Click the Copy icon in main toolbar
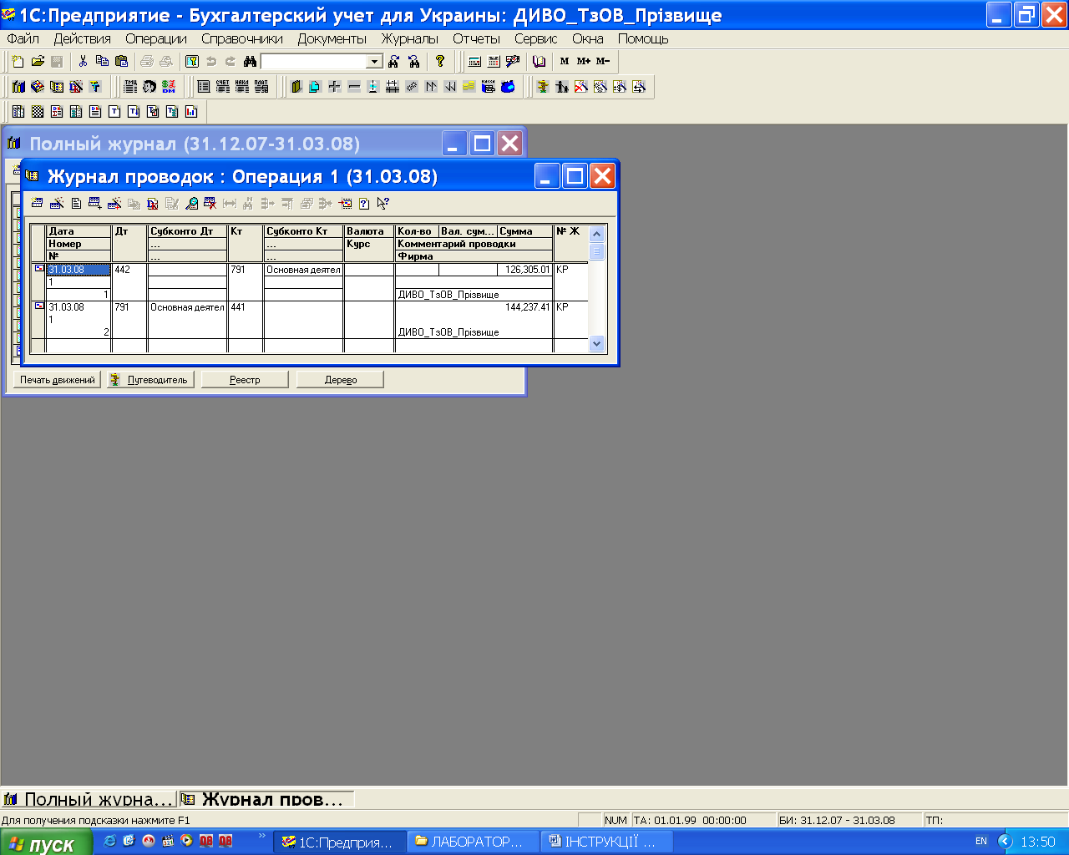This screenshot has width=1069, height=855. [x=102, y=61]
